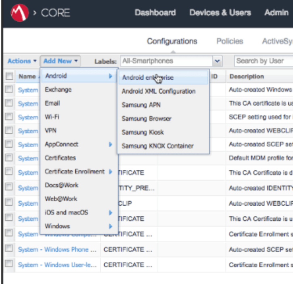Select Samsung Browser submenu item
The height and width of the screenshot is (284, 293).
point(163,119)
